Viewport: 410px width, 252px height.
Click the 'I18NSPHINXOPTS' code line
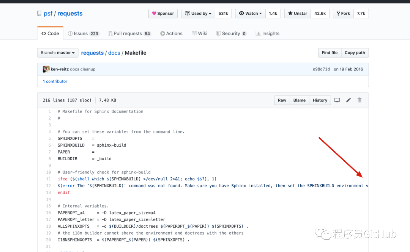click(123, 240)
